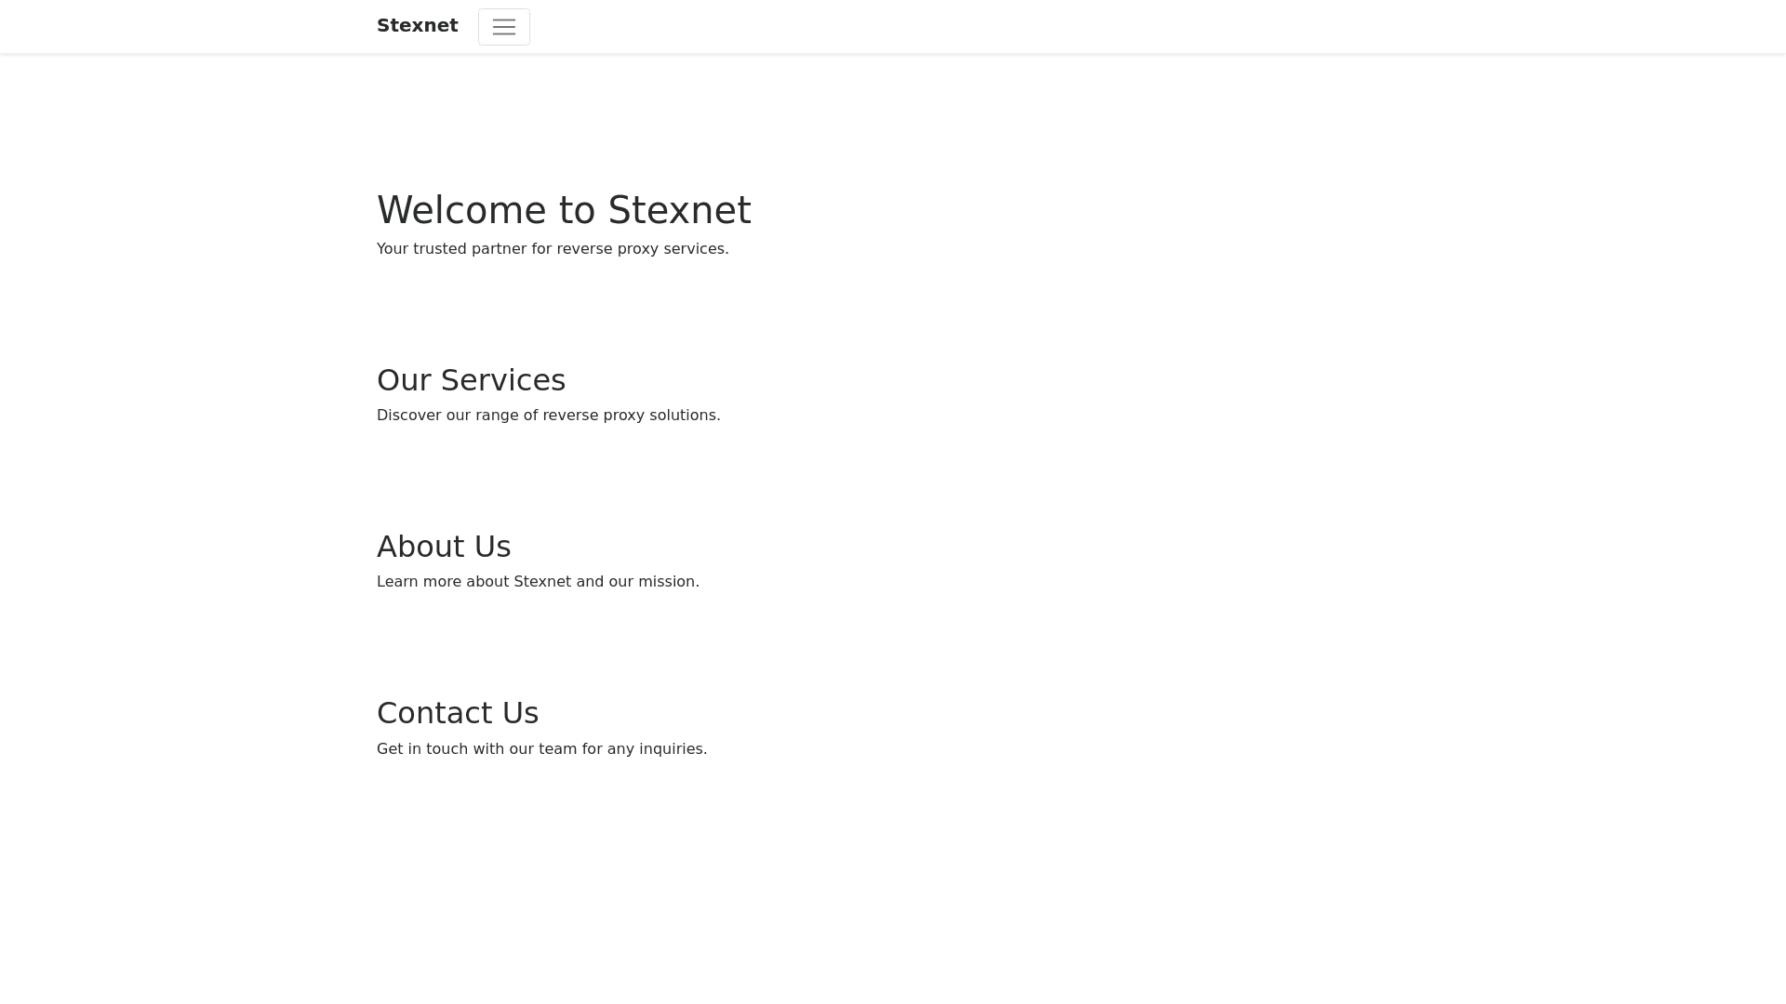Click the Our Services heading
The image size is (1786, 1004).
[471, 380]
